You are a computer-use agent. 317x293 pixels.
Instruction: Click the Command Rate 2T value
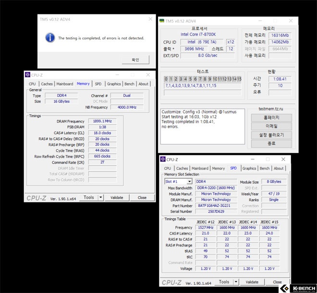coord(102,162)
